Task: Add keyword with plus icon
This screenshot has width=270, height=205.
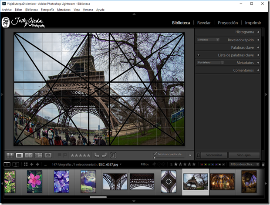Action: coord(199,55)
